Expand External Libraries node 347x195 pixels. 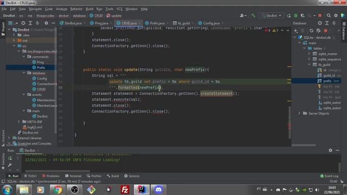tap(9, 138)
